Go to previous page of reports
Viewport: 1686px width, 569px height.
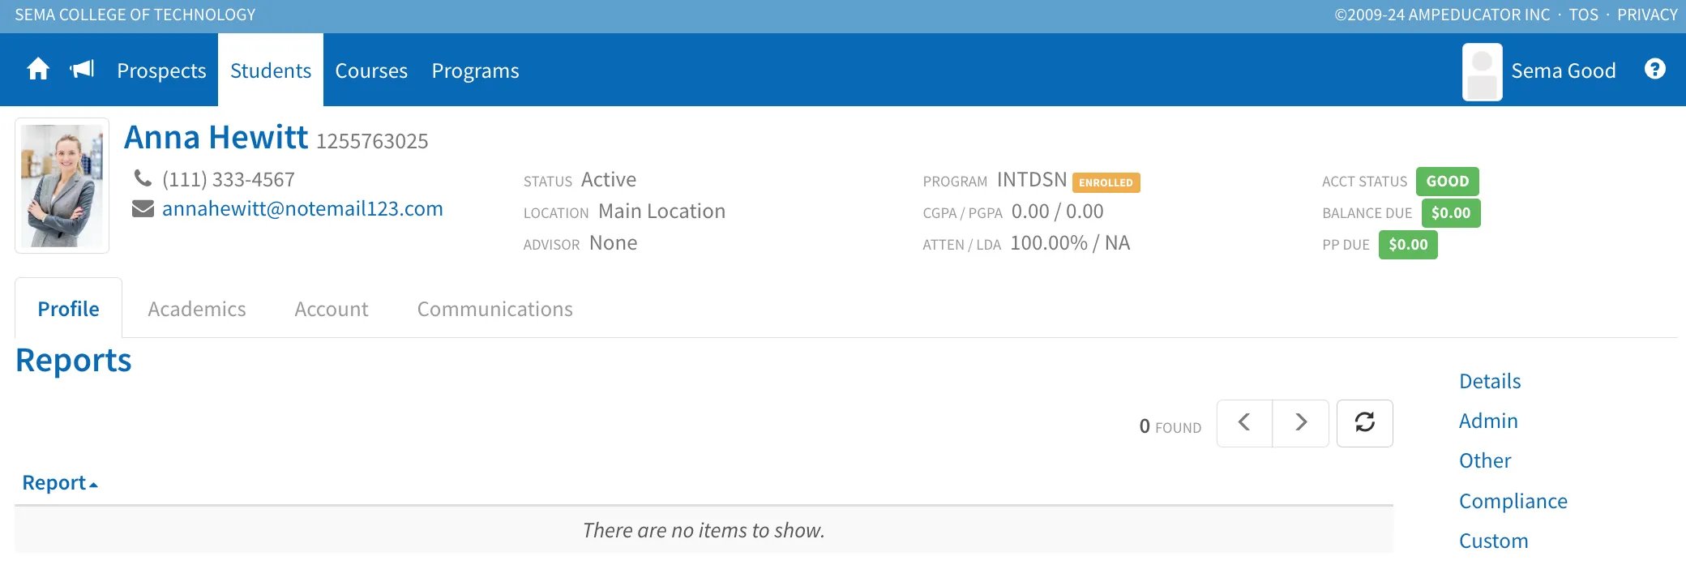pos(1244,423)
